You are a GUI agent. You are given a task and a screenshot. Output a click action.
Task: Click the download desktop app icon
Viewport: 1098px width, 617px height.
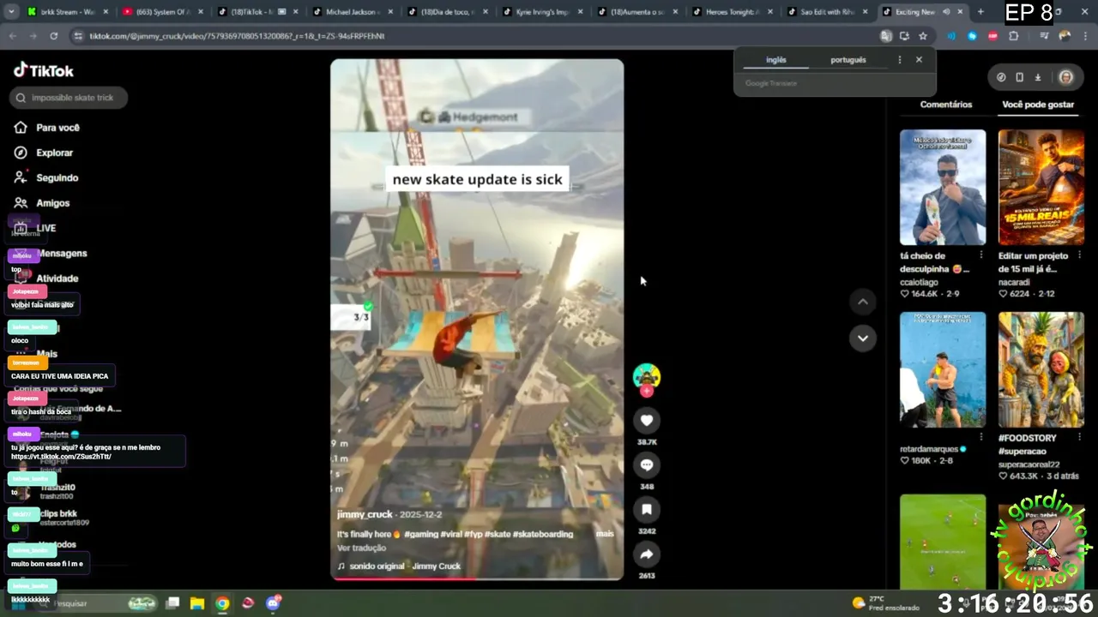(x=1037, y=77)
